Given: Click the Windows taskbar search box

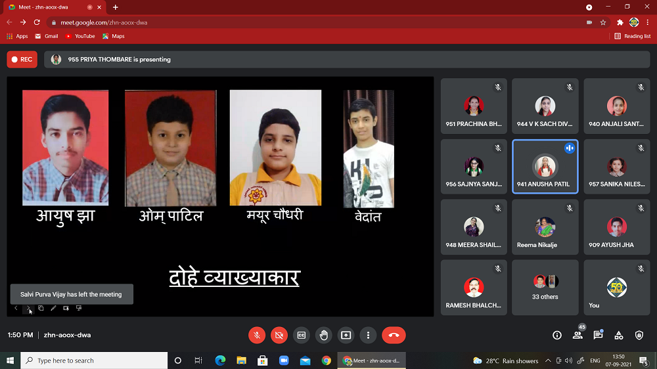Looking at the screenshot, I should pos(95,360).
